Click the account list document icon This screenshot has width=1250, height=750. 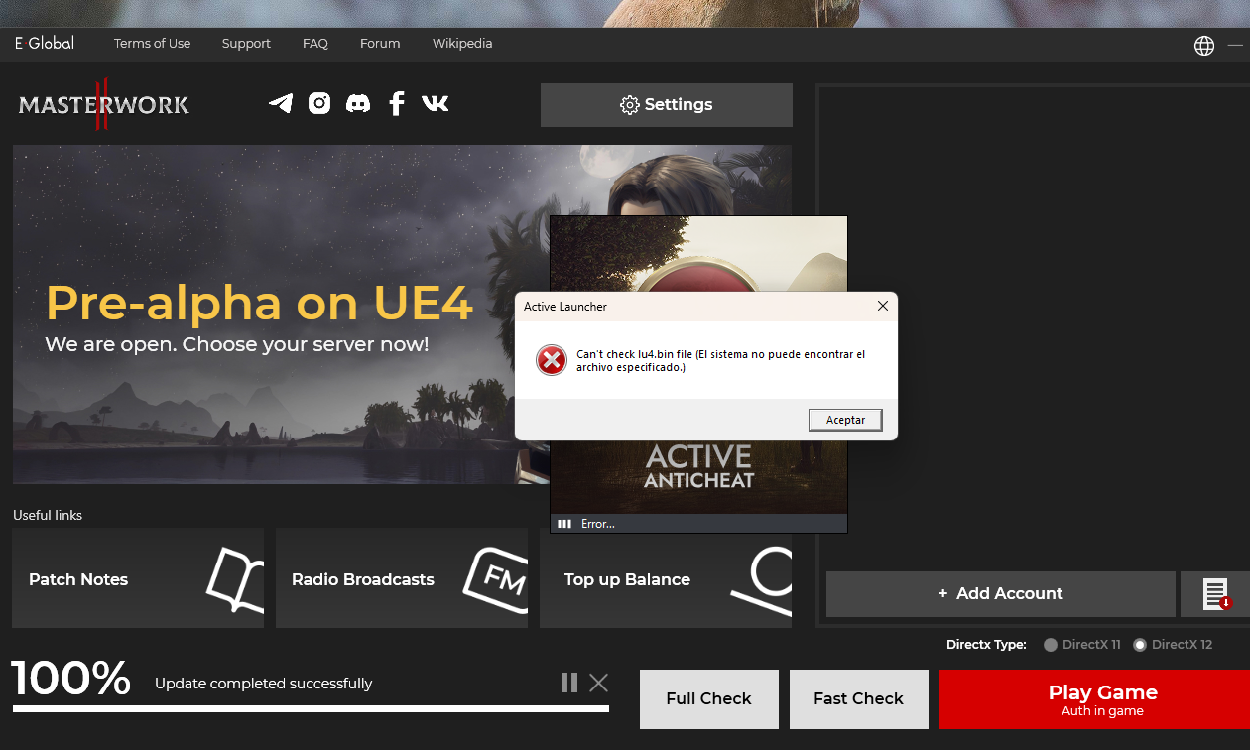pyautogui.click(x=1215, y=594)
